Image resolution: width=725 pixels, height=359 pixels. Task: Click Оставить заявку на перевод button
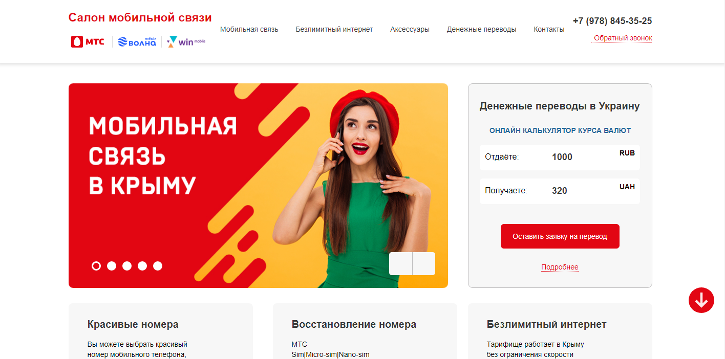(560, 236)
